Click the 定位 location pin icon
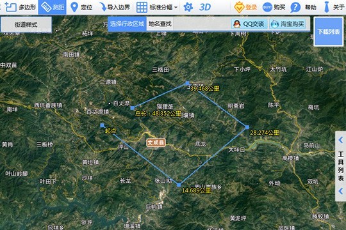 pyautogui.click(x=74, y=7)
